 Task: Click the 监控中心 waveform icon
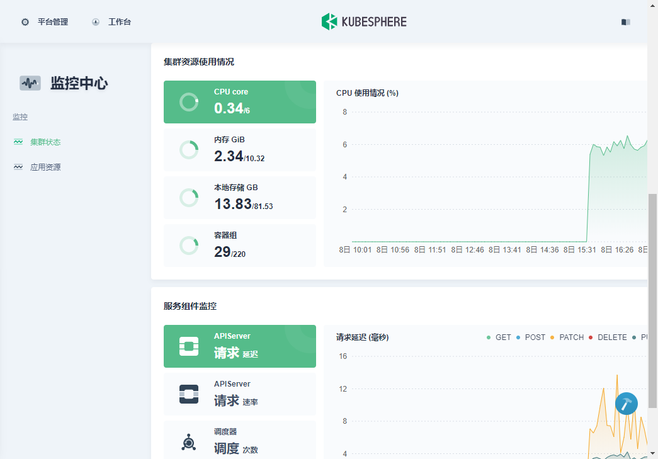[x=30, y=83]
